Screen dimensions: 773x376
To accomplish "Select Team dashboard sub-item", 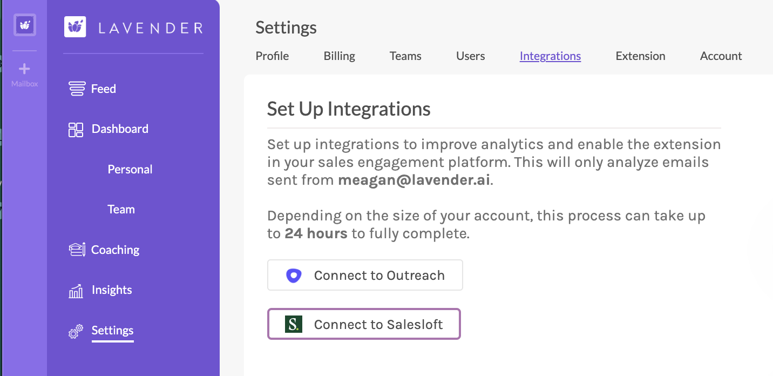I will coord(121,209).
